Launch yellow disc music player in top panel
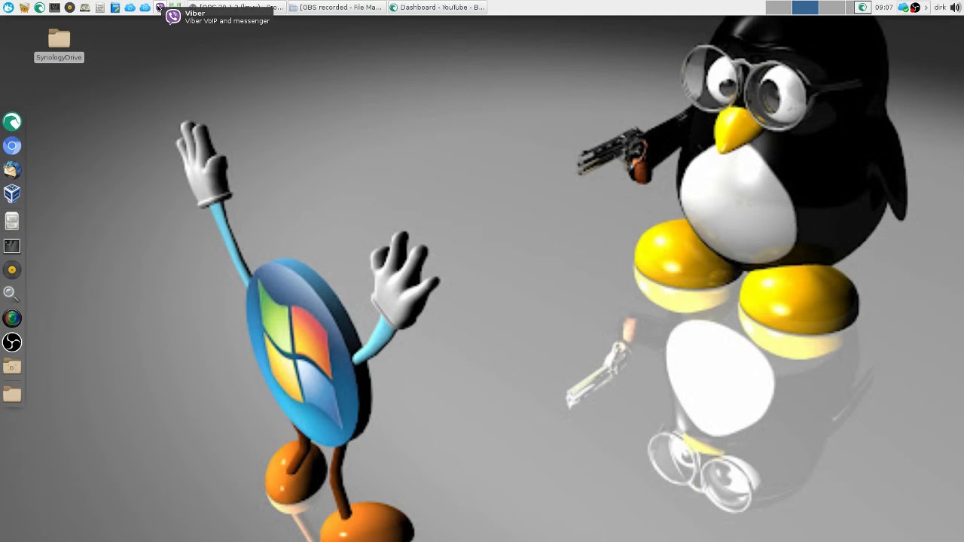Screen dimensions: 964x542 pos(69,8)
